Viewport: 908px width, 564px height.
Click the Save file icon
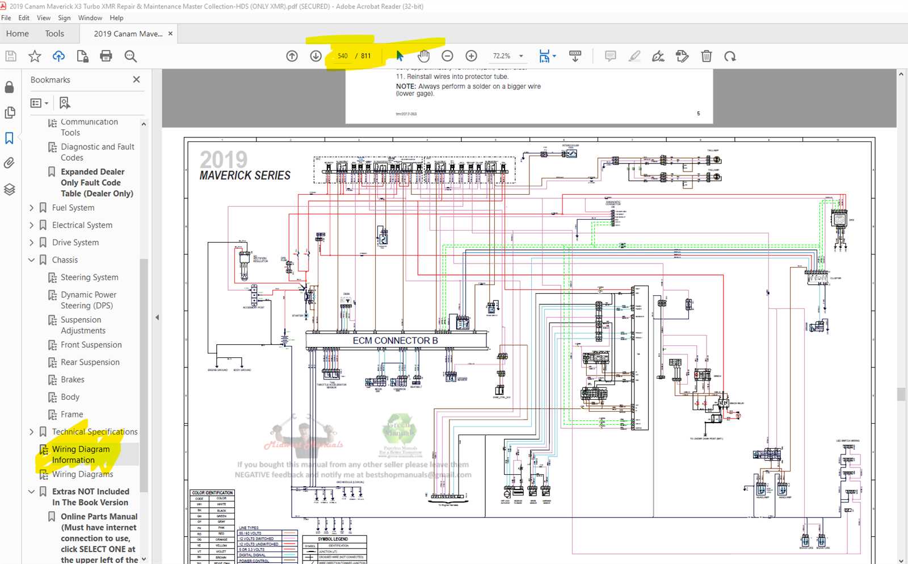(11, 56)
